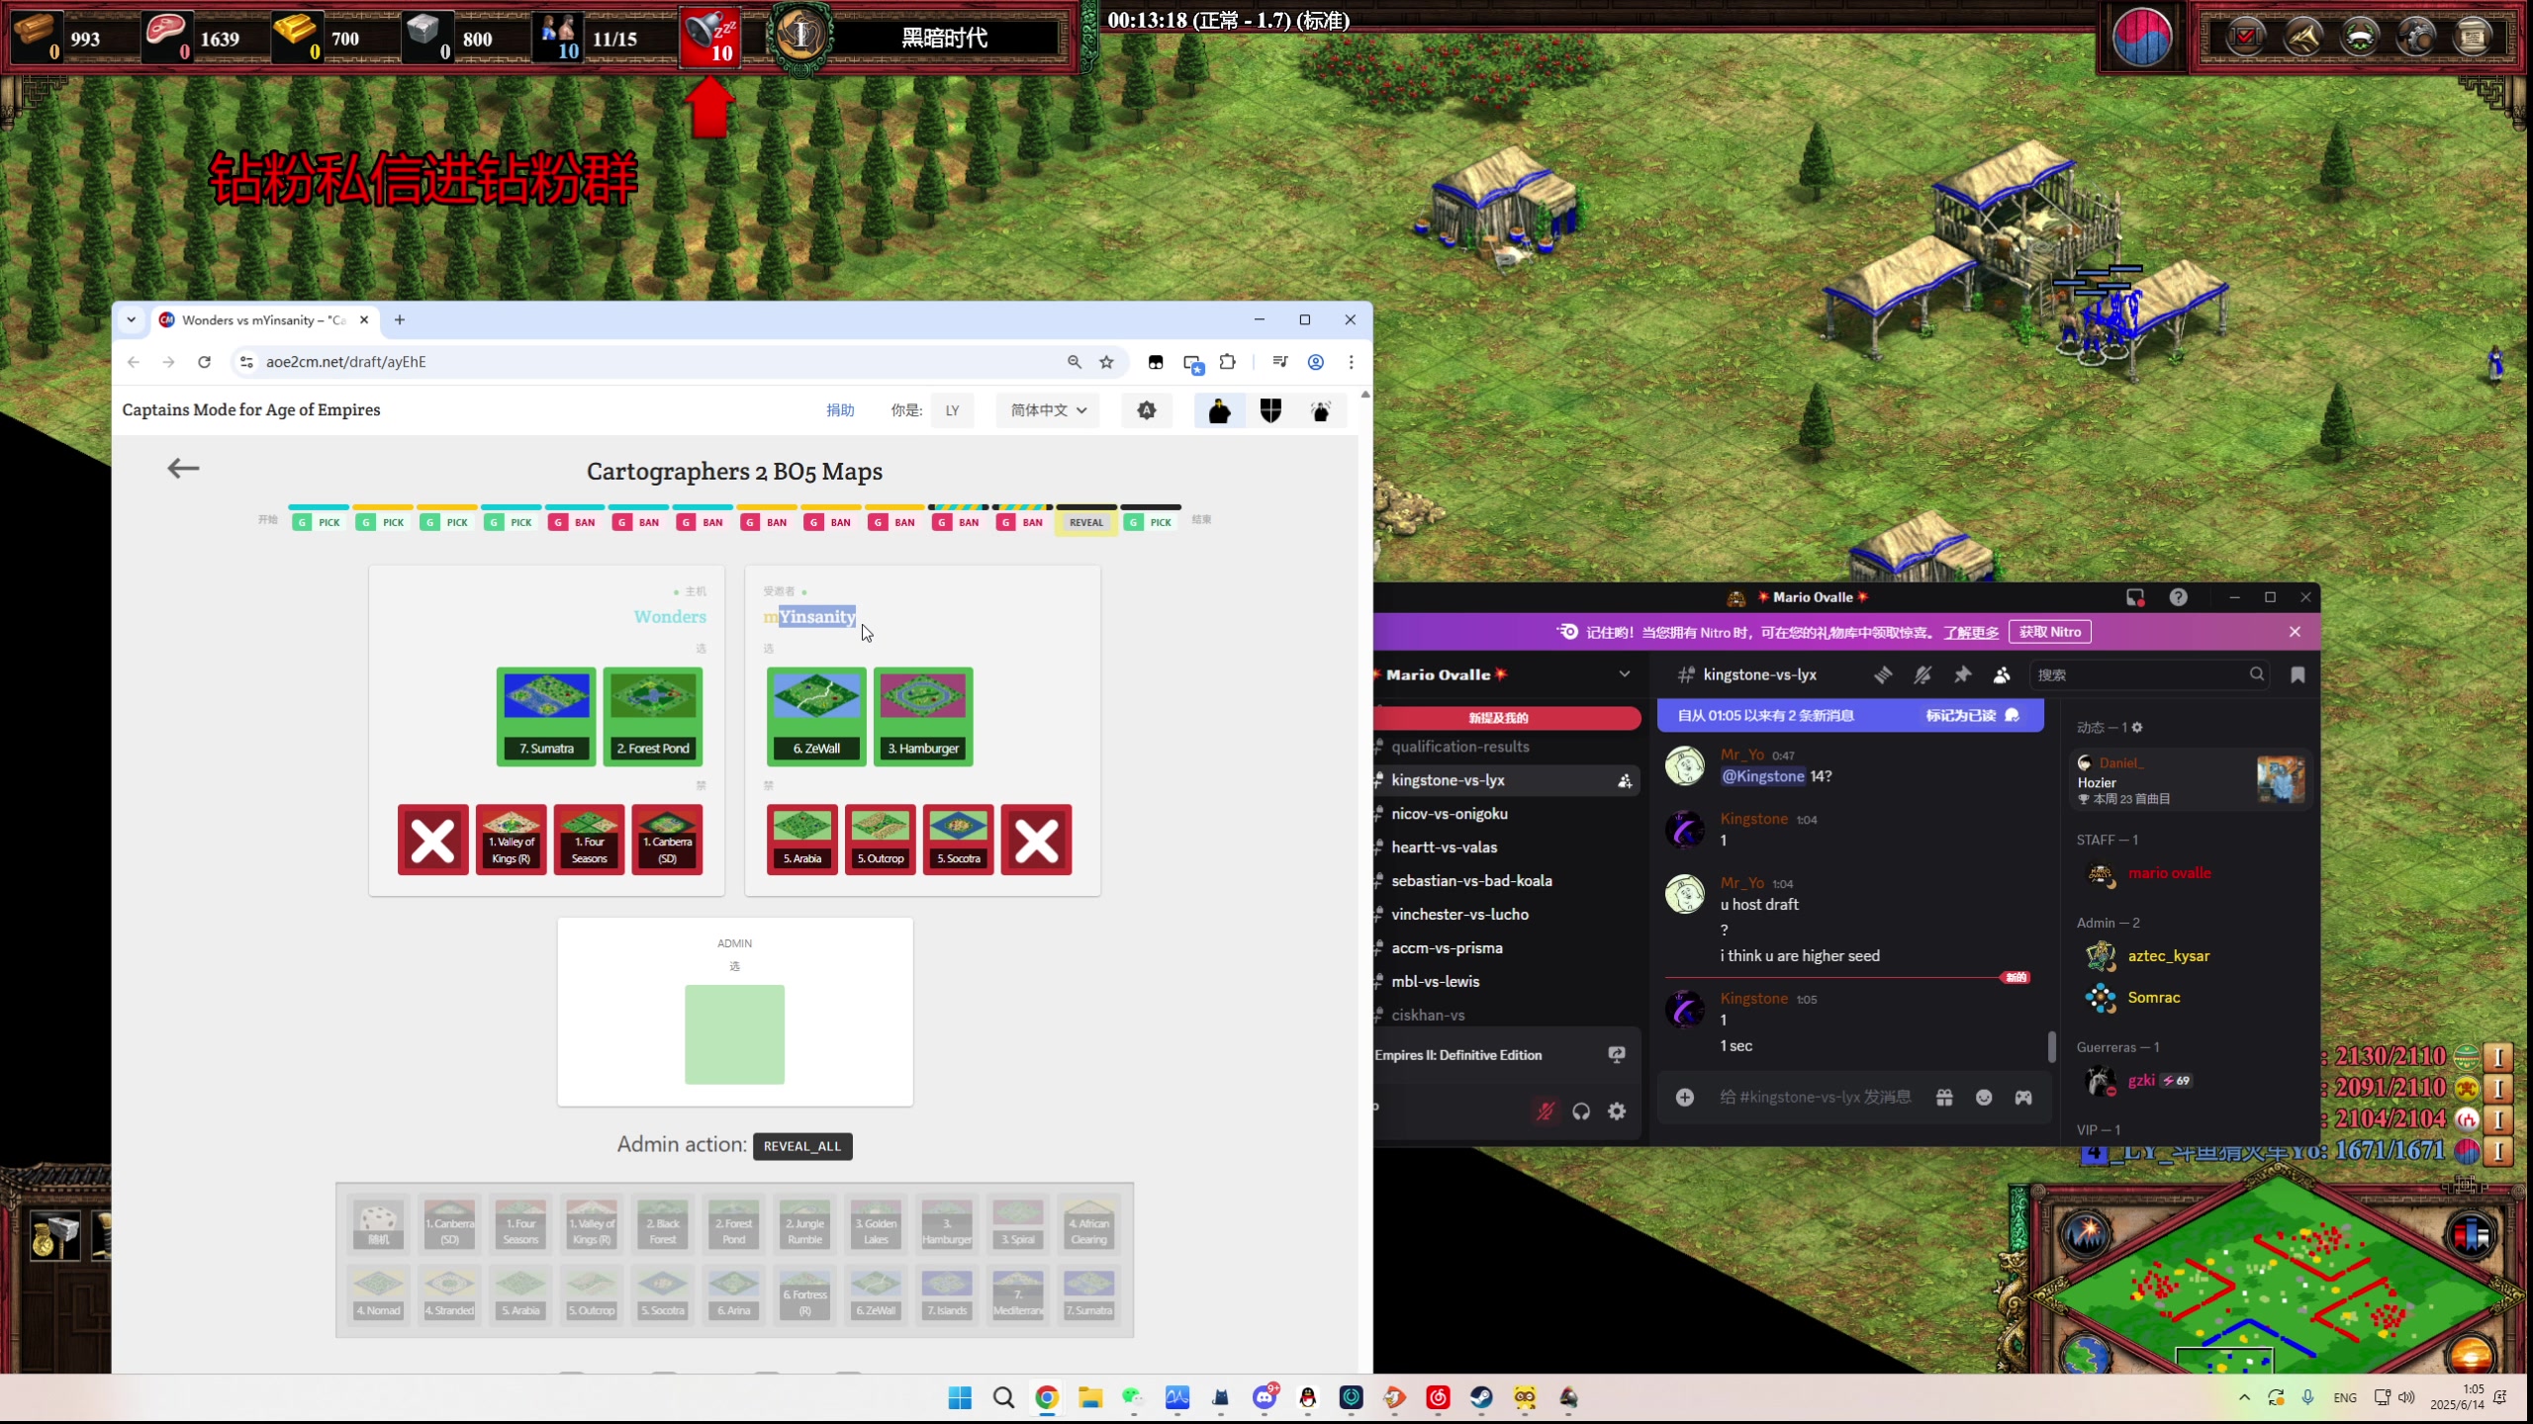2533x1424 pixels.
Task: Toggle Discord headphone deafen button
Action: [x=1581, y=1112]
